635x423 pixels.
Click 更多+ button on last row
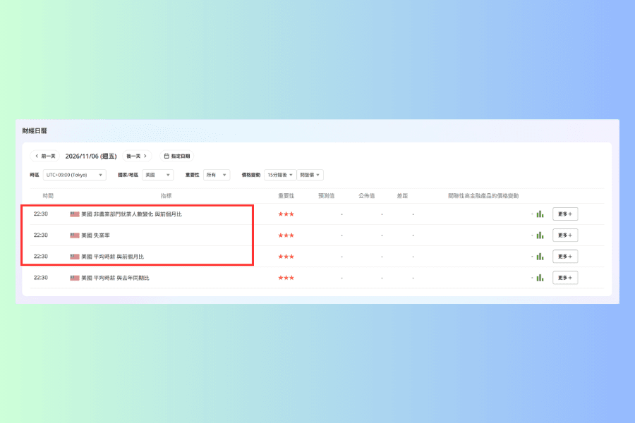[x=565, y=278]
